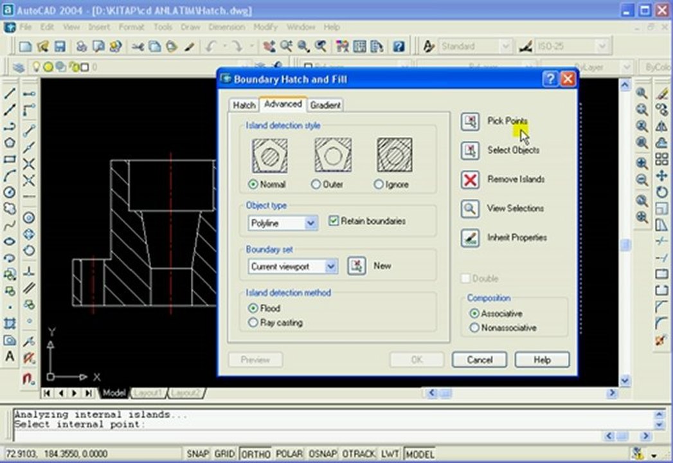Screen dimensions: 673x463
Task: Select the Multiline Text tool
Action: tap(10, 356)
